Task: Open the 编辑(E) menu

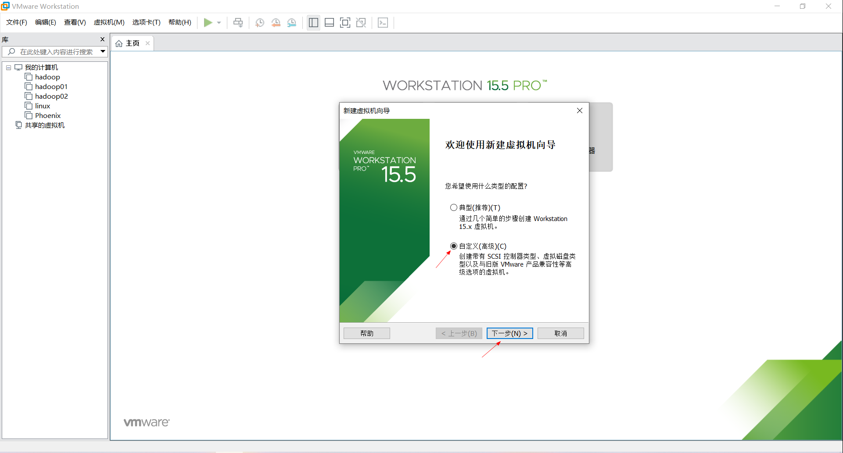Action: pos(46,22)
